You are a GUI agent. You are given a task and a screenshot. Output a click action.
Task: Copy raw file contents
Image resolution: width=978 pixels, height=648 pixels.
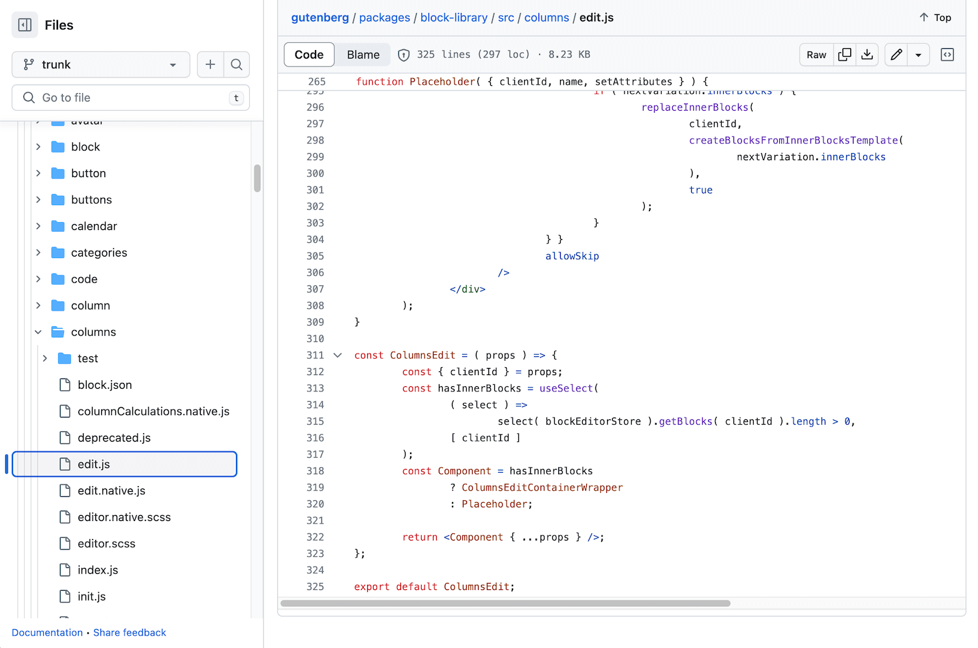coord(844,55)
